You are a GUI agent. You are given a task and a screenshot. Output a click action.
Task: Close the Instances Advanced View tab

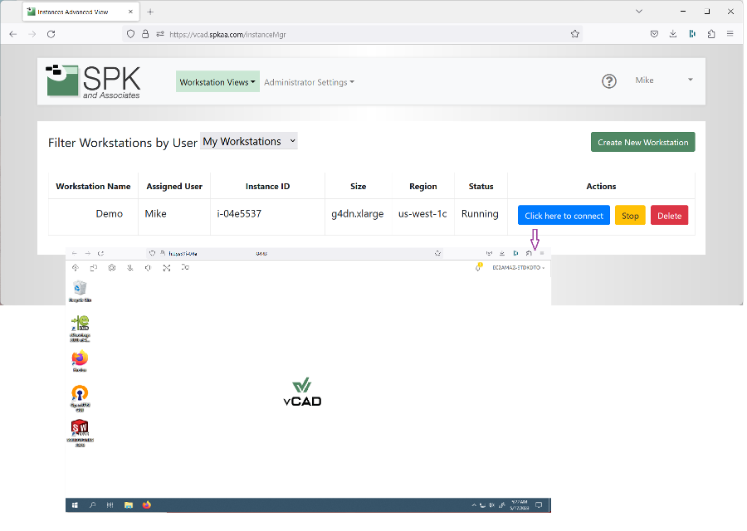[x=130, y=12]
